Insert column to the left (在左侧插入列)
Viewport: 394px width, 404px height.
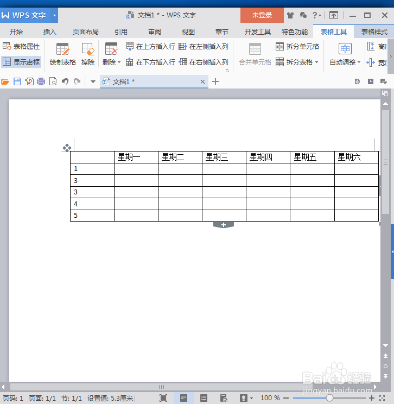(x=204, y=47)
